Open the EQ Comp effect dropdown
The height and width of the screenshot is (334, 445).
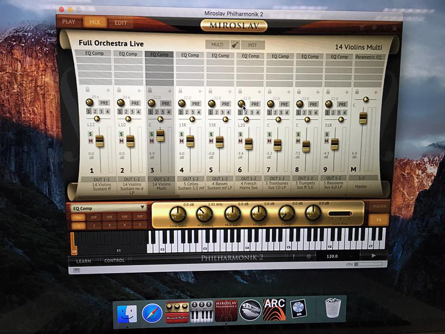coord(108,208)
